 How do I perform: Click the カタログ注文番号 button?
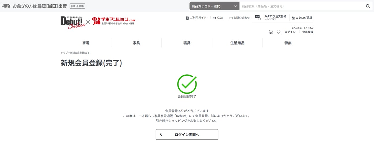tap(270, 18)
